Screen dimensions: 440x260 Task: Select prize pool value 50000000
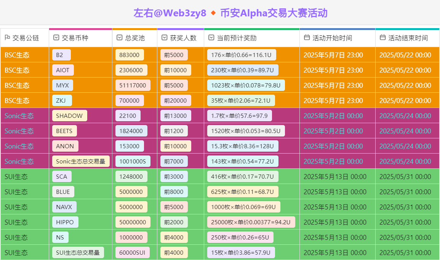133,222
